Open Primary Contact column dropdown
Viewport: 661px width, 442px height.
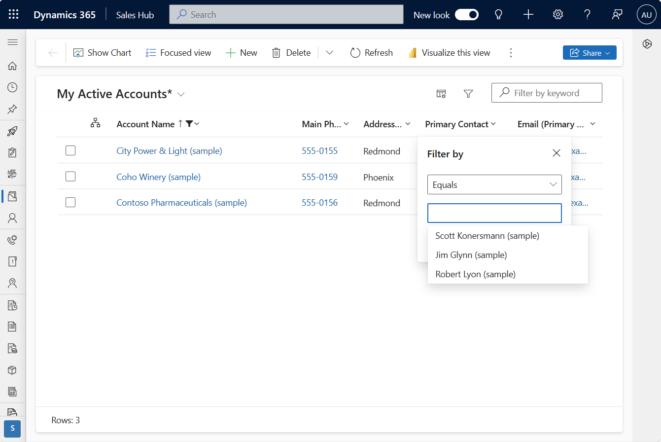pyautogui.click(x=493, y=124)
